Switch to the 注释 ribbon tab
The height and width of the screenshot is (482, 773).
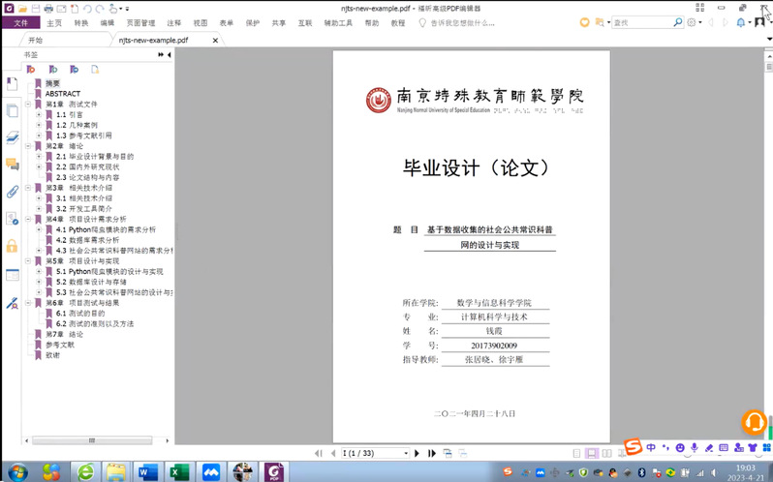(173, 22)
